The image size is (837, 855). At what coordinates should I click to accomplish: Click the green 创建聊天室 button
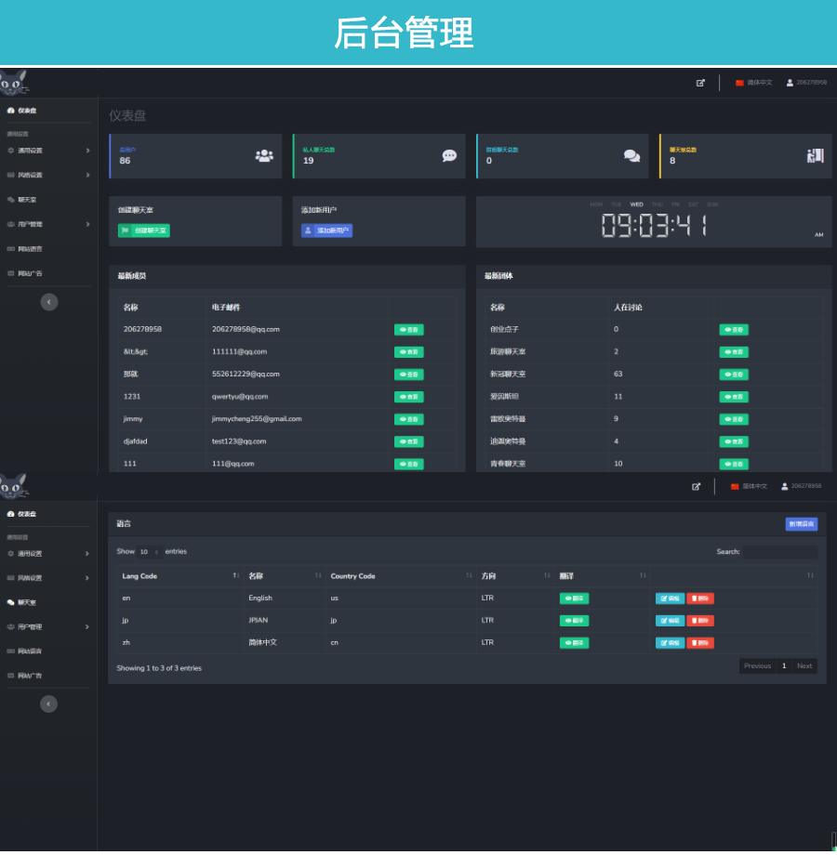pyautogui.click(x=144, y=230)
